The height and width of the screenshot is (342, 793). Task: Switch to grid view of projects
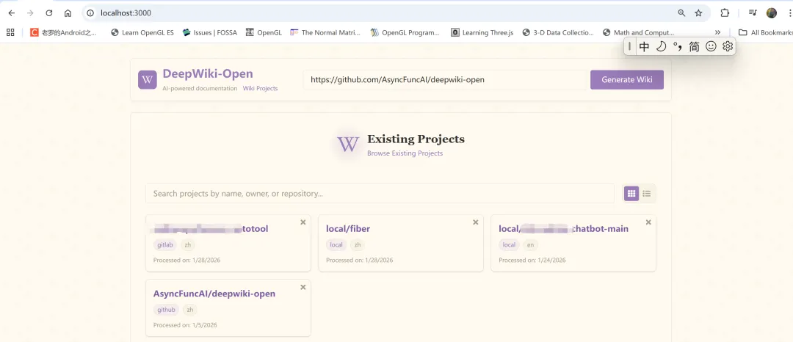[631, 194]
